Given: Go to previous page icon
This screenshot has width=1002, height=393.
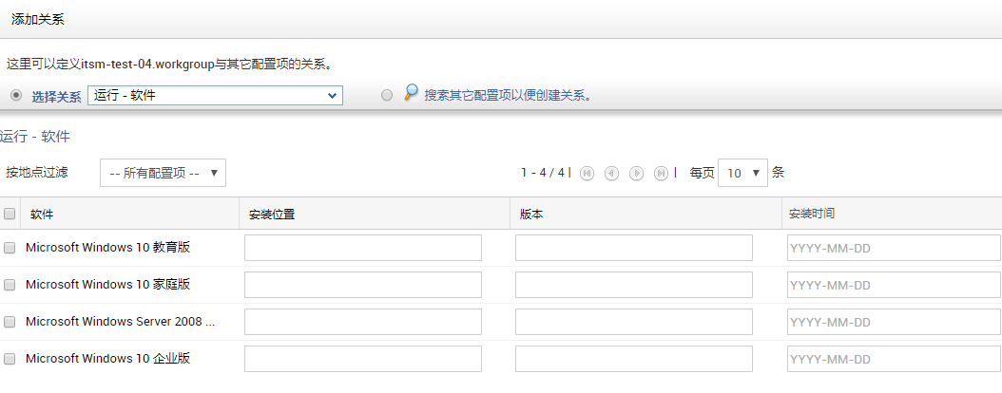Looking at the screenshot, I should pos(611,173).
